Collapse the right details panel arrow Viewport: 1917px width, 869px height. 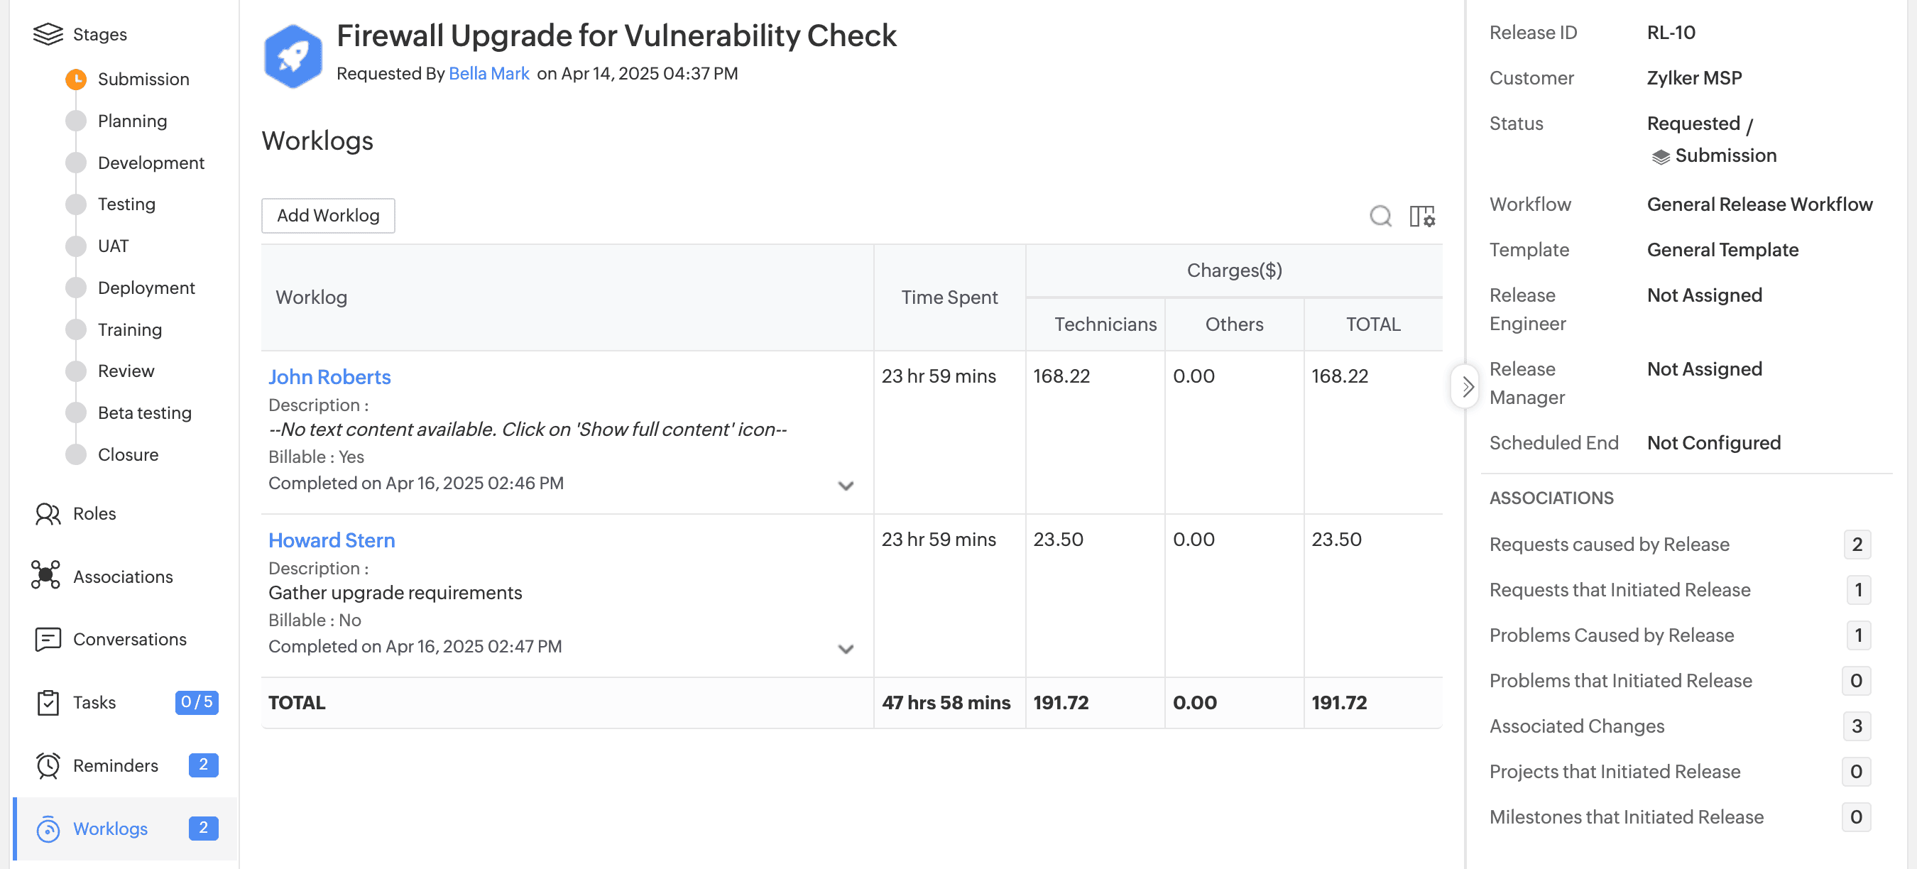click(1466, 386)
